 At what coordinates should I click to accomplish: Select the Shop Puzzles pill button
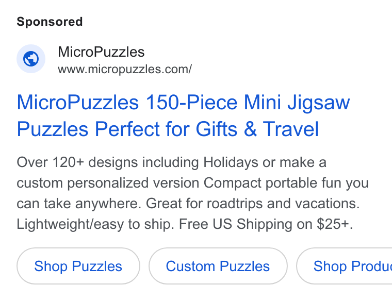78,266
